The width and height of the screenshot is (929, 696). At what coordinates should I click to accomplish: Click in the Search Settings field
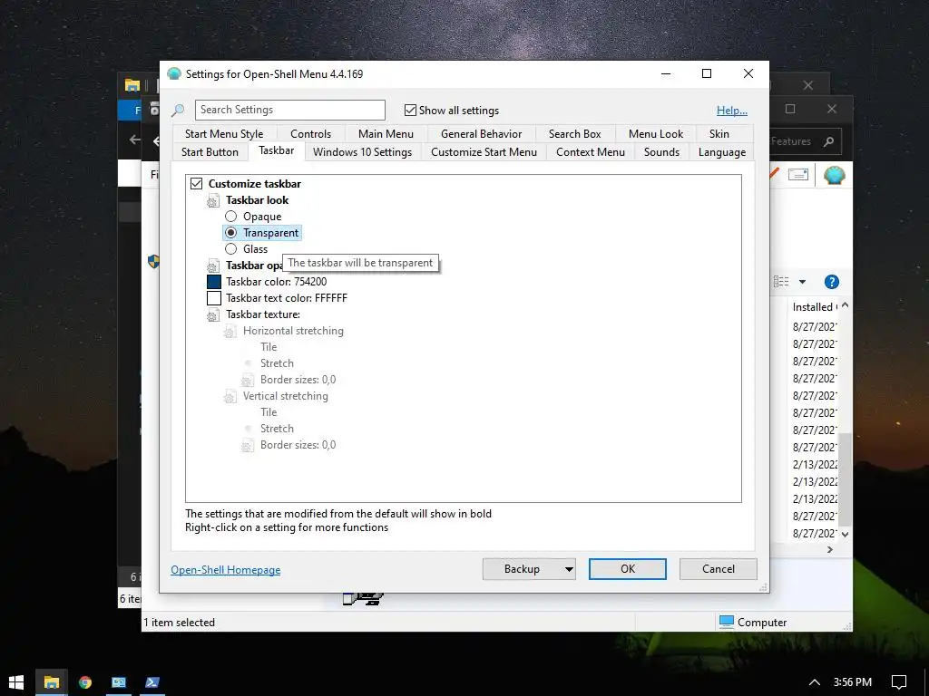[289, 110]
